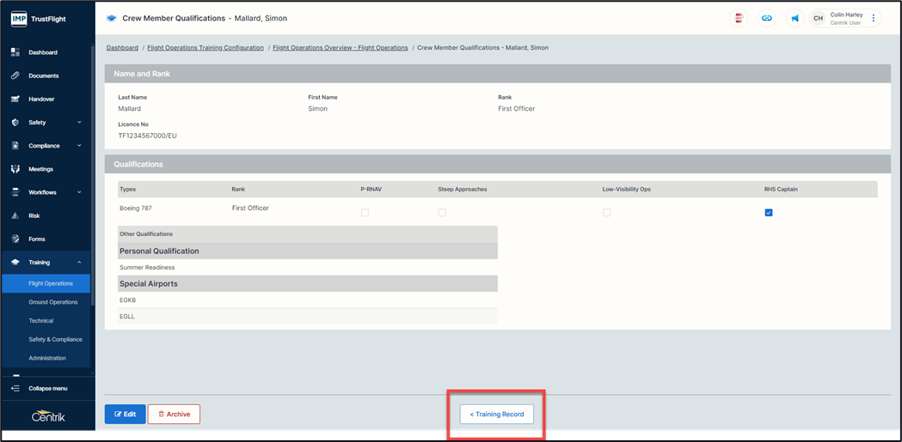Enable the Steep Approaches checkbox

(442, 213)
